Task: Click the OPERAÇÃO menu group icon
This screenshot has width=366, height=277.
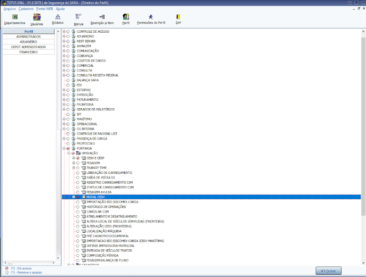Action: 78,153
